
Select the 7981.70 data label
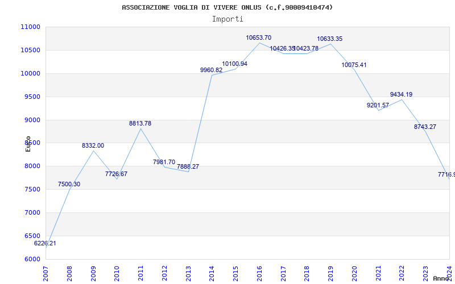pyautogui.click(x=164, y=162)
